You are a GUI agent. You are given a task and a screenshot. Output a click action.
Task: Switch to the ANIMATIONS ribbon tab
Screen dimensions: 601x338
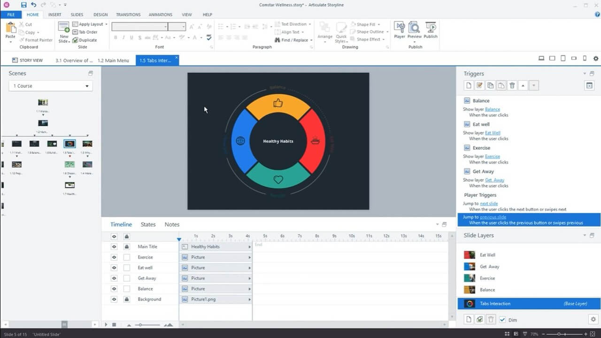pos(160,15)
